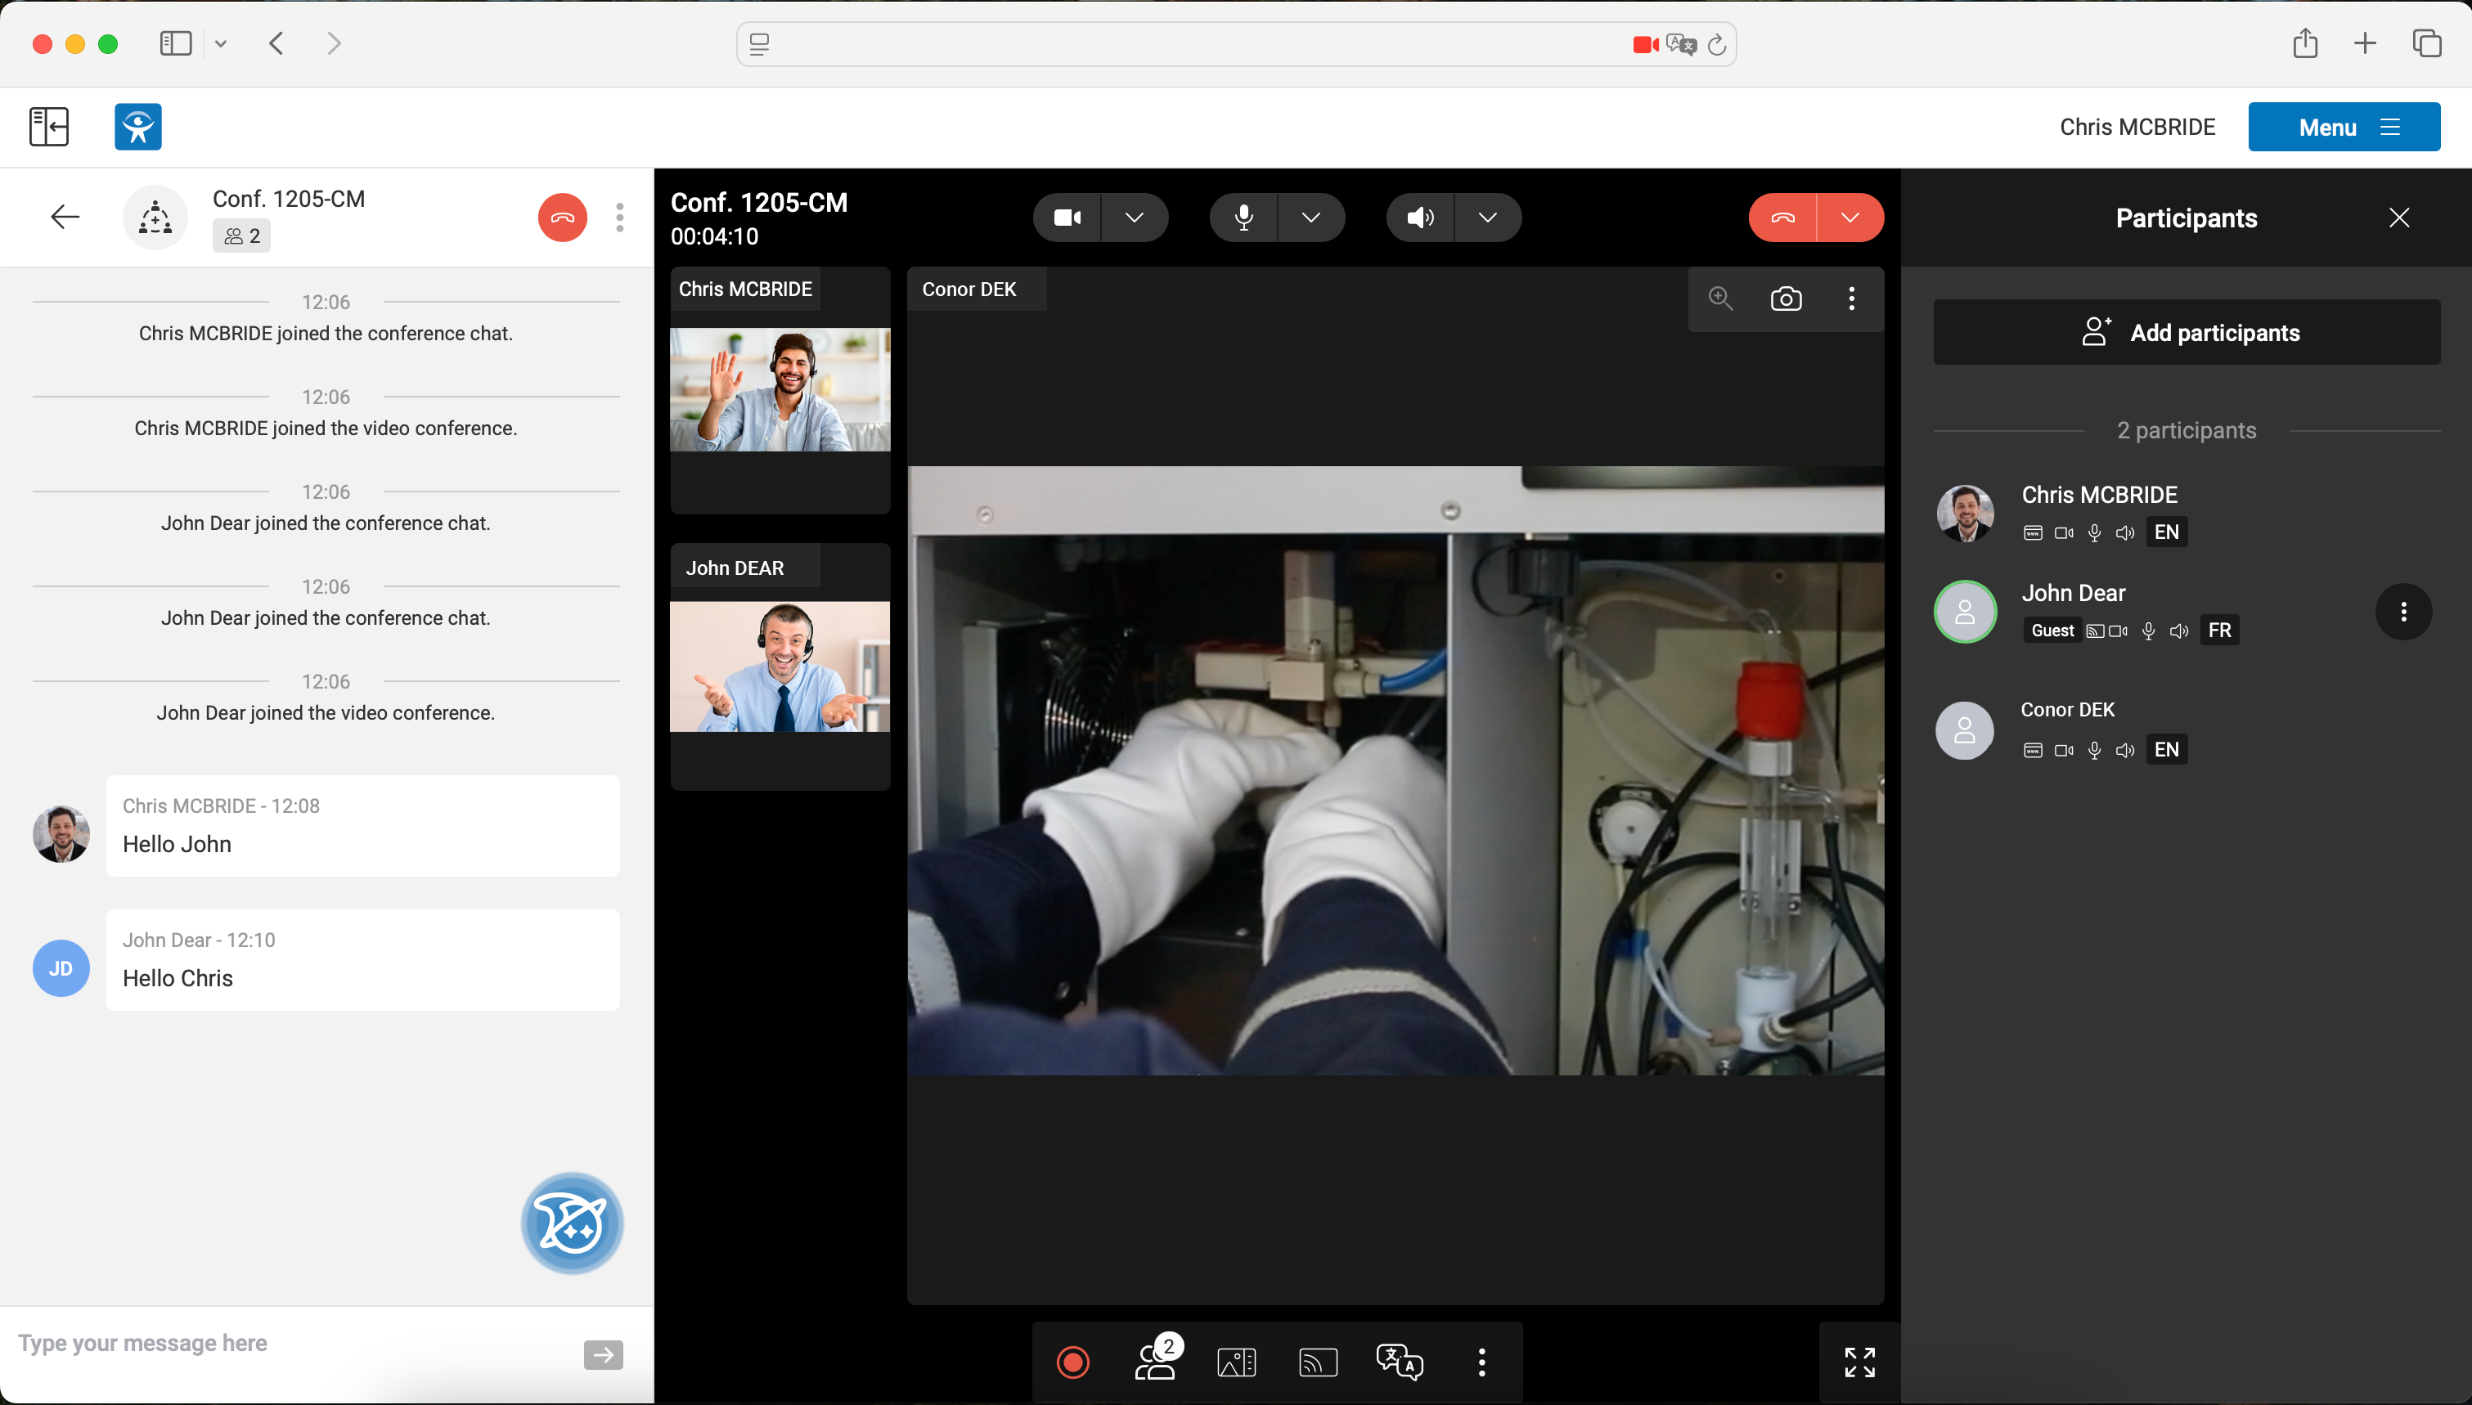2472x1405 pixels.
Task: Zoom into Conor DEK video
Action: (1720, 299)
